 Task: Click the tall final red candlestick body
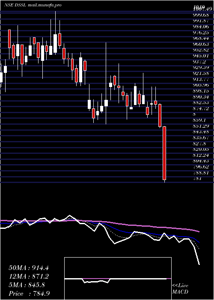coord(164,153)
